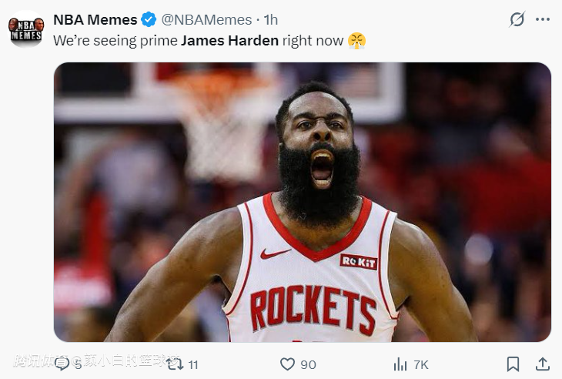Open the three-dot More options menu

(x=543, y=19)
